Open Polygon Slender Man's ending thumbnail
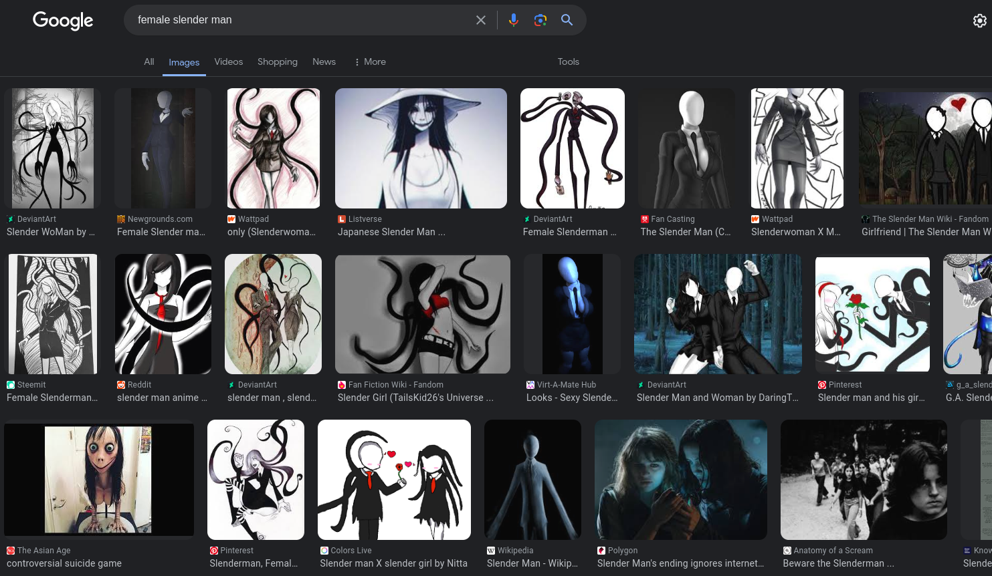Viewport: 992px width, 576px height. click(681, 480)
